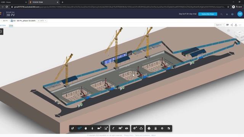Open the side panel toggle in viewer

pyautogui.click(x=1, y=32)
